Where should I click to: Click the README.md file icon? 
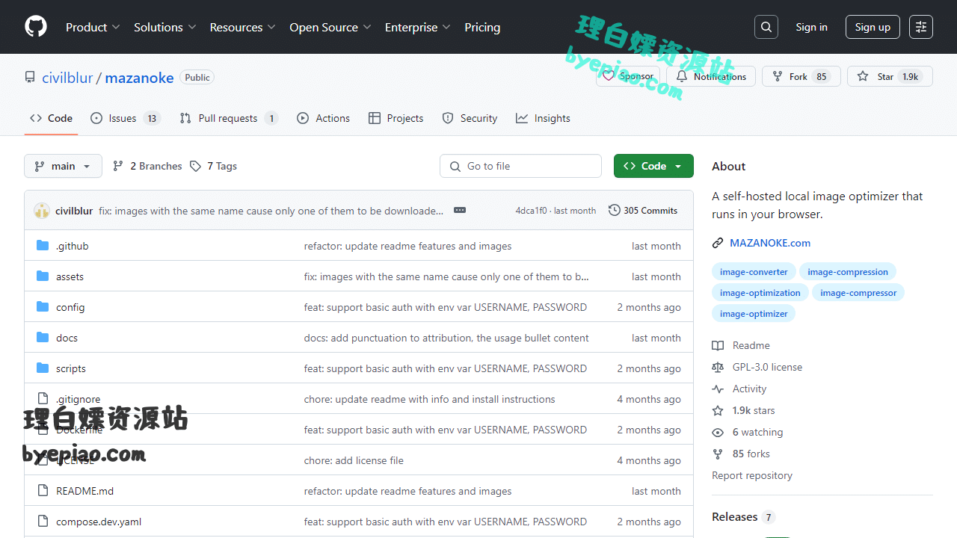point(43,491)
